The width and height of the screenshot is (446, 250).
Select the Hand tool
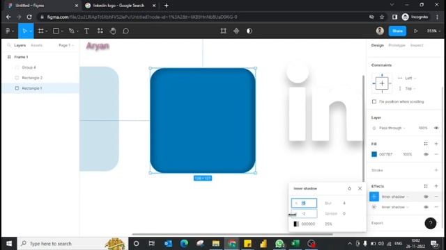113,31
